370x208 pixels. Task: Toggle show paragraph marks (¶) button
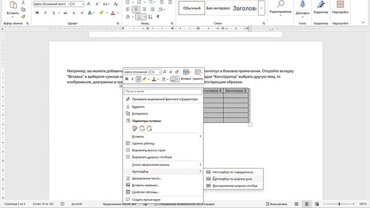158,17
